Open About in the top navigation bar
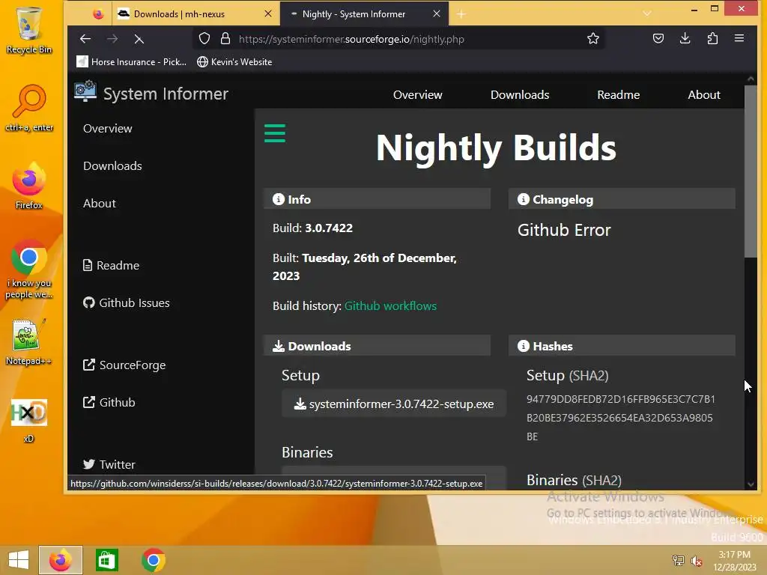This screenshot has width=767, height=575. point(704,95)
